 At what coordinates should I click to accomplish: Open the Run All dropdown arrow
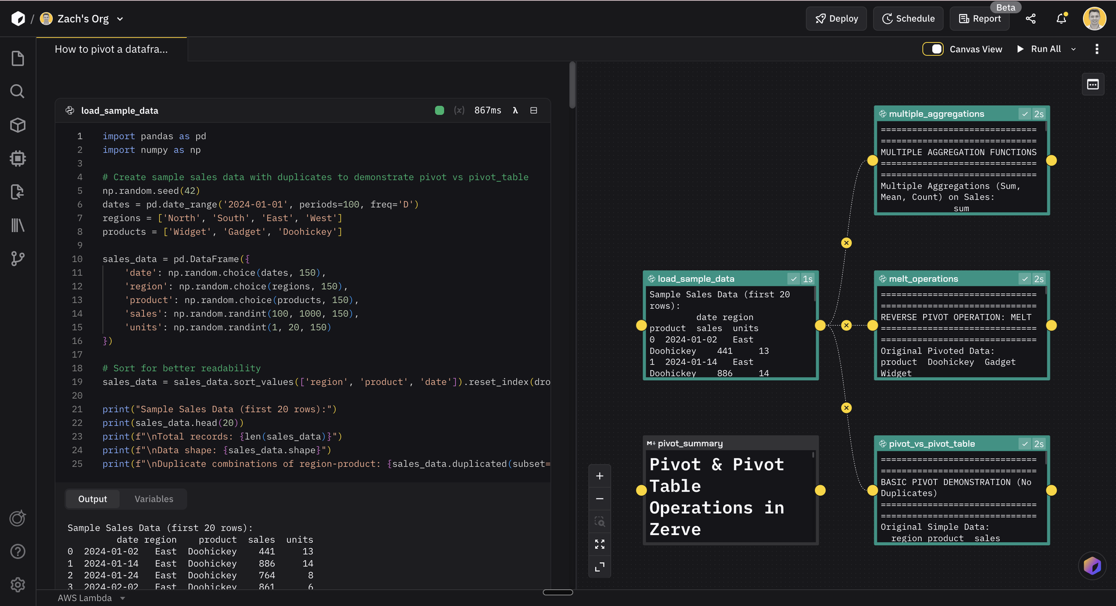point(1074,49)
